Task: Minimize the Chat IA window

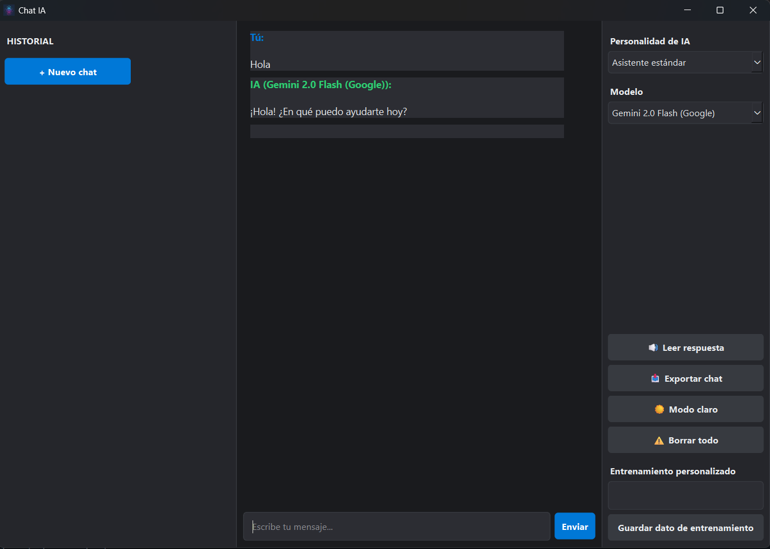Action: [687, 10]
